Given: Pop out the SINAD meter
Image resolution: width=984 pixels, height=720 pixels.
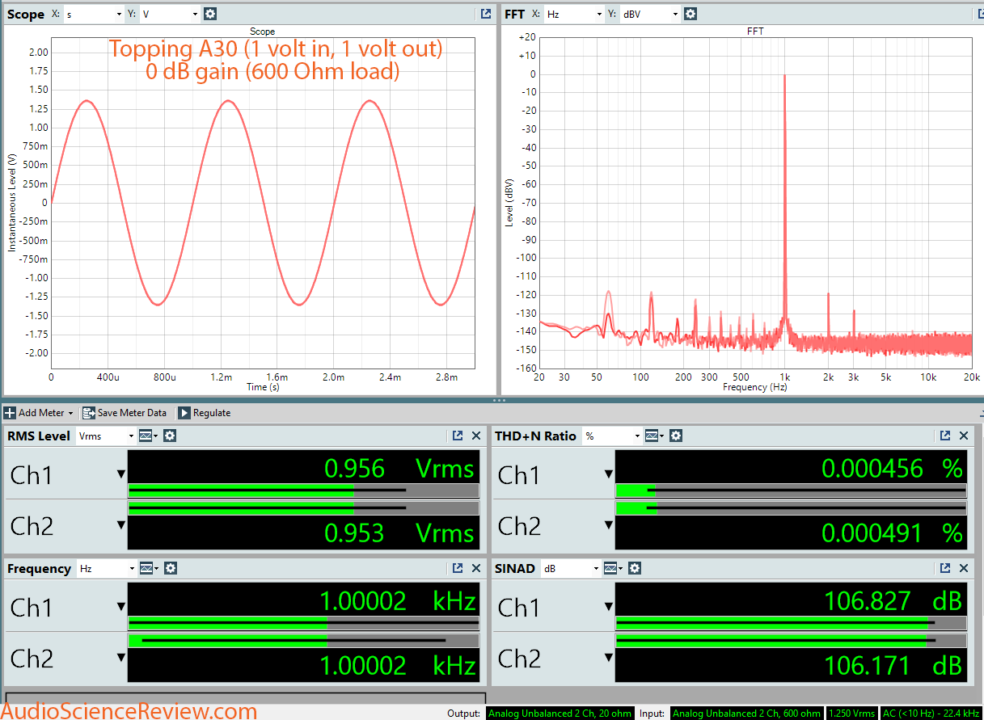Looking at the screenshot, I should tap(945, 568).
